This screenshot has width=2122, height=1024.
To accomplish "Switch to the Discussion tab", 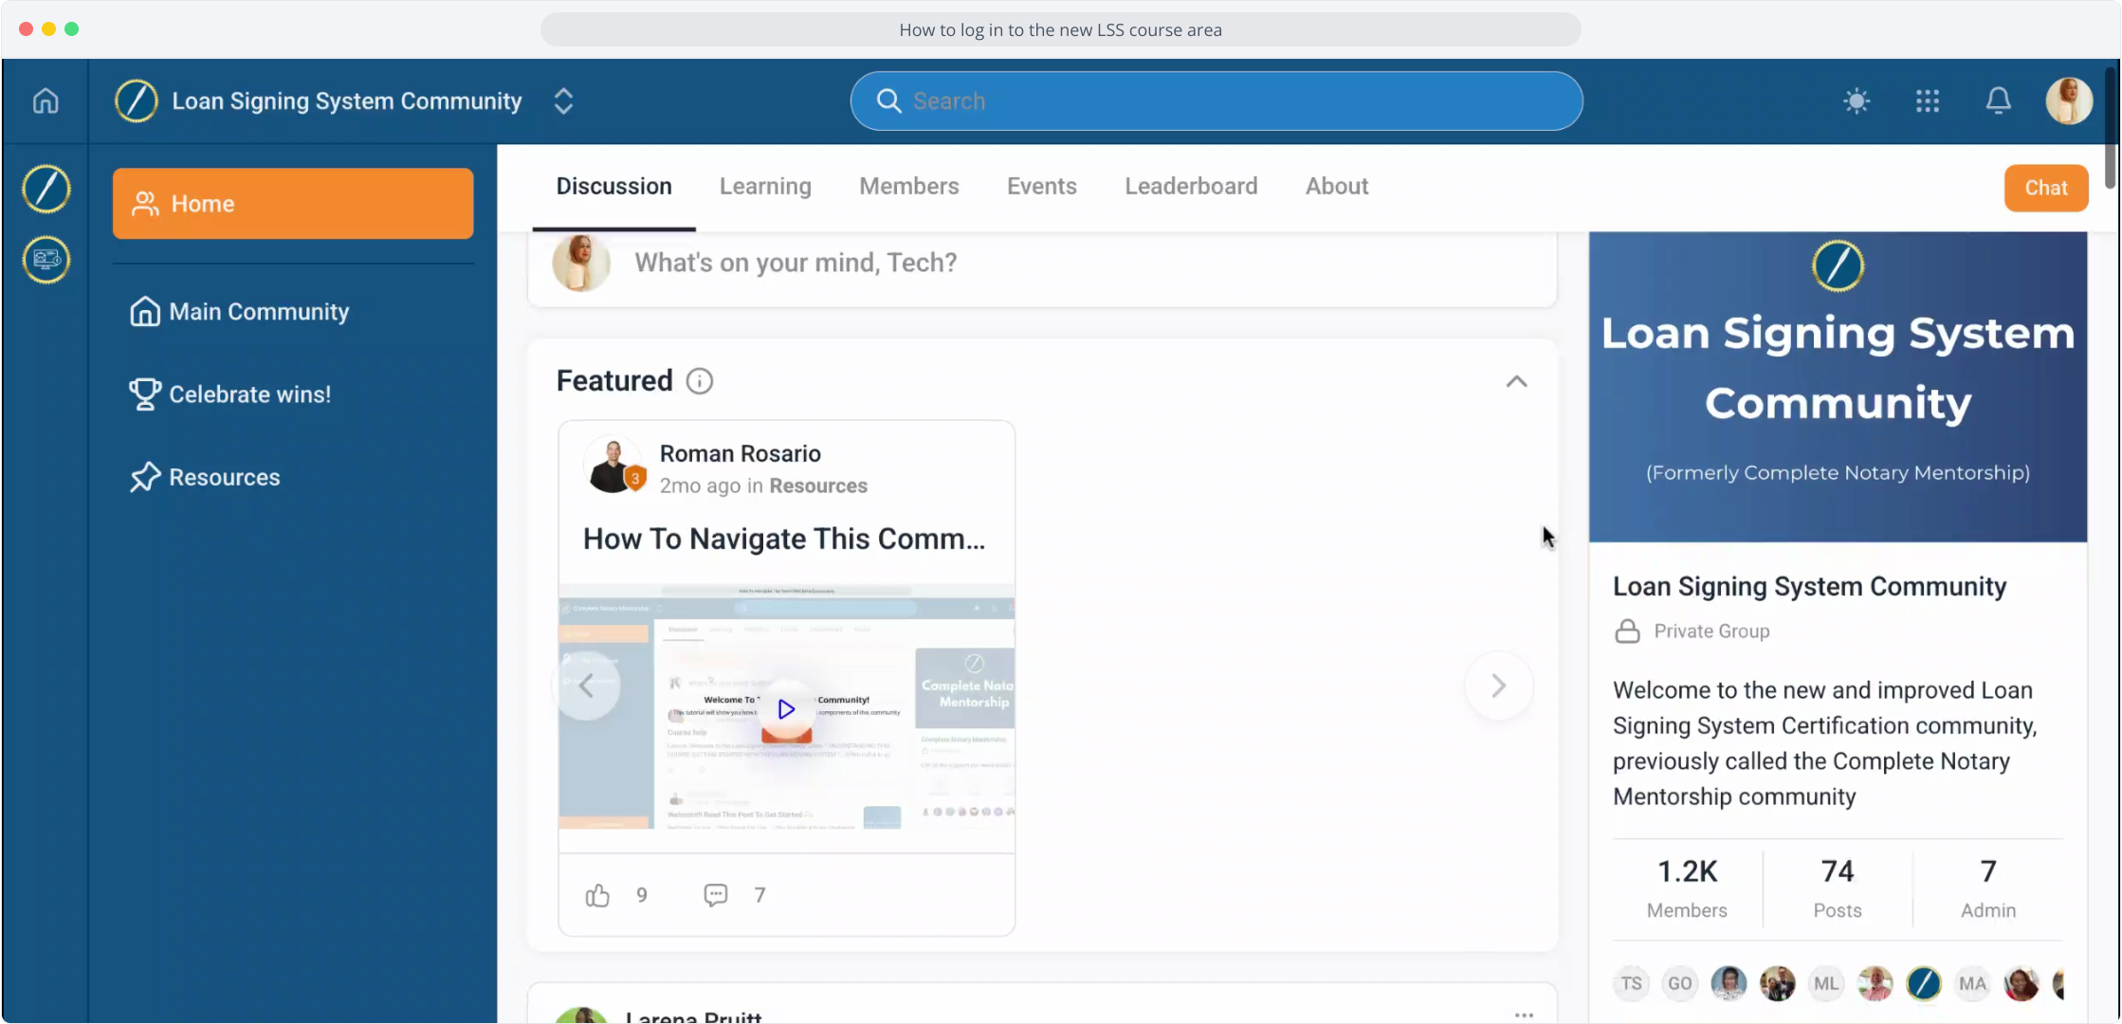I will pyautogui.click(x=614, y=187).
